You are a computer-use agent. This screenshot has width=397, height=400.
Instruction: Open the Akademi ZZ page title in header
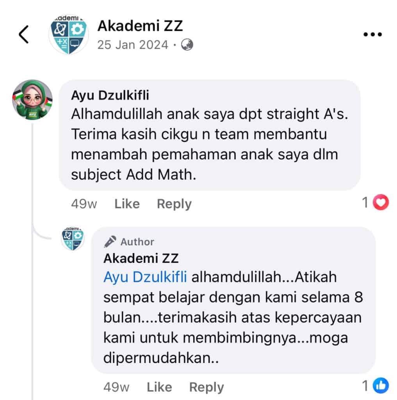tap(140, 26)
